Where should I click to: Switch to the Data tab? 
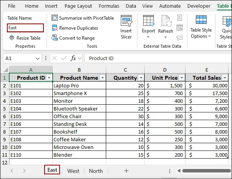point(131,6)
